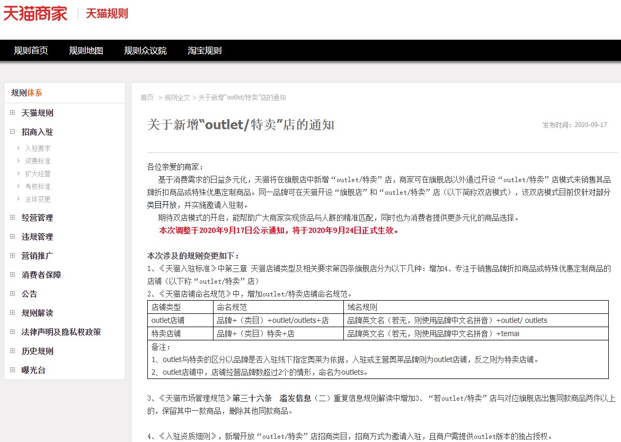The width and height of the screenshot is (621, 442).
Task: Select 公告 in sidebar tree
Action: point(29,294)
